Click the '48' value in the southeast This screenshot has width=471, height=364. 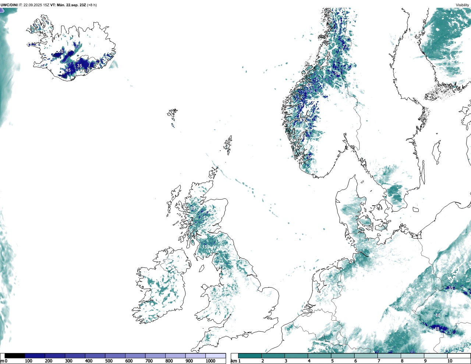437,329
